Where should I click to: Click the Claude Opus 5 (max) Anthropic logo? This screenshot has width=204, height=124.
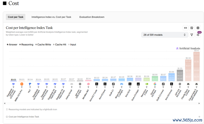tap(188, 84)
